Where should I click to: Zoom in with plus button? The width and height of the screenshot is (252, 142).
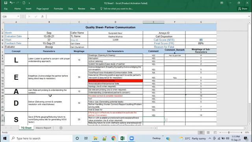[x=241, y=133]
